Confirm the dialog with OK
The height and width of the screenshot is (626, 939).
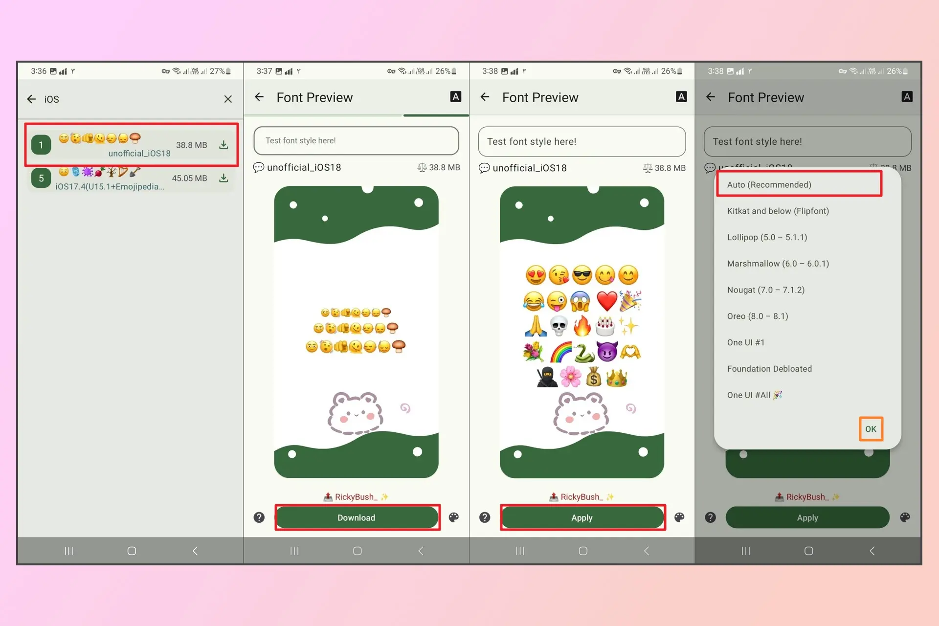click(x=871, y=429)
